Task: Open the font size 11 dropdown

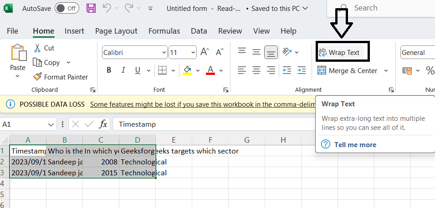Action: coord(194,53)
